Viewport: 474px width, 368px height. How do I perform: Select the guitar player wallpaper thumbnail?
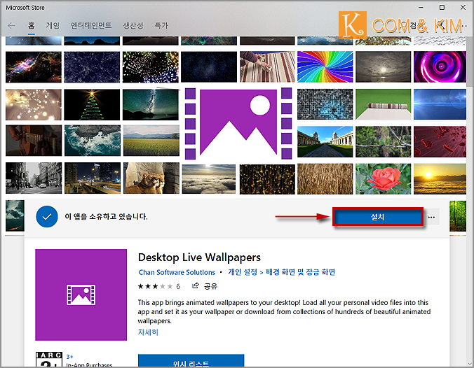[x=34, y=141]
